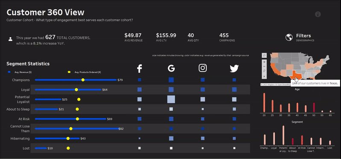Click the Lost blue revenue bar
341x159 pixels.
[41, 148]
